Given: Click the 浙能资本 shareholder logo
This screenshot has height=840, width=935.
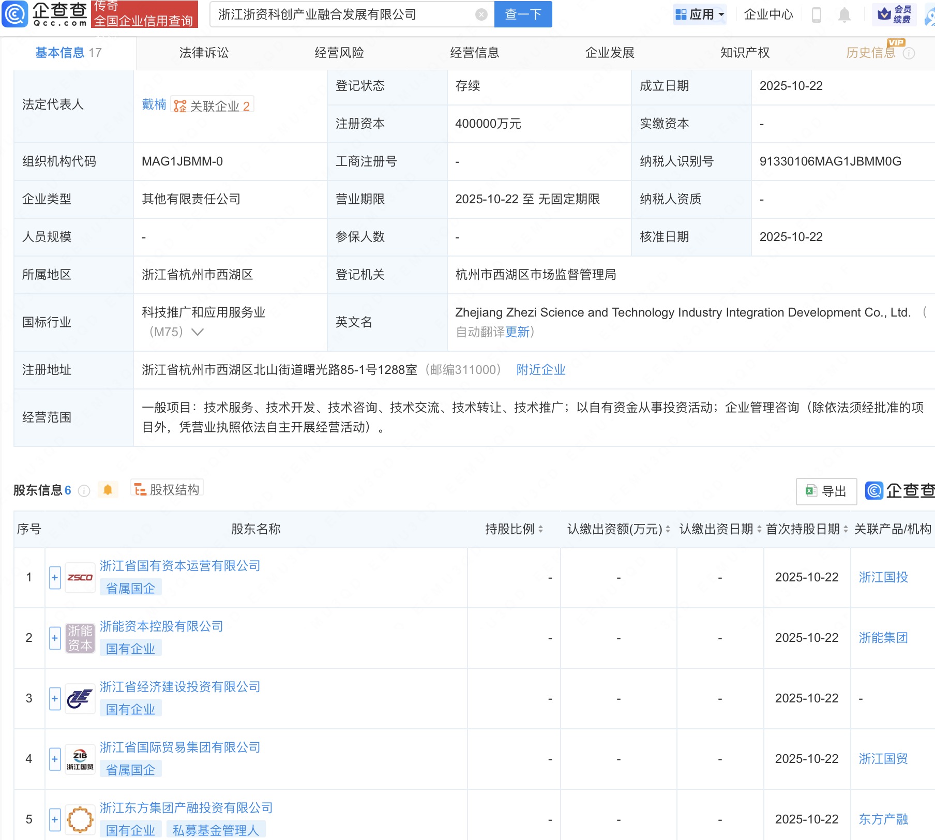Looking at the screenshot, I should [x=80, y=638].
